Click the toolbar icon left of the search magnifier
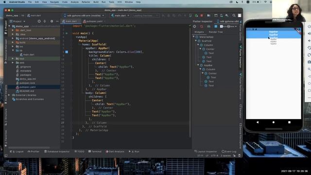The width and height of the screenshot is (311, 175). [x=227, y=16]
